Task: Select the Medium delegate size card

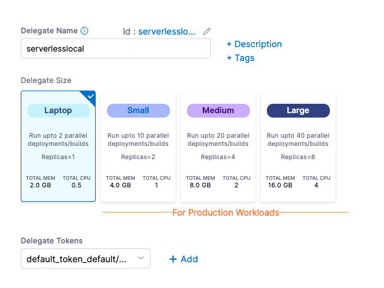Action: coord(218,147)
